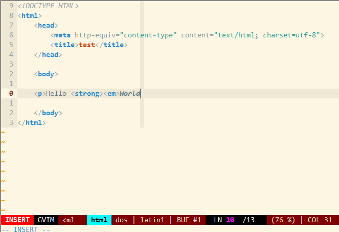339x232 pixels.
Task: Click the GVIM segment in status line
Action: (x=47, y=220)
